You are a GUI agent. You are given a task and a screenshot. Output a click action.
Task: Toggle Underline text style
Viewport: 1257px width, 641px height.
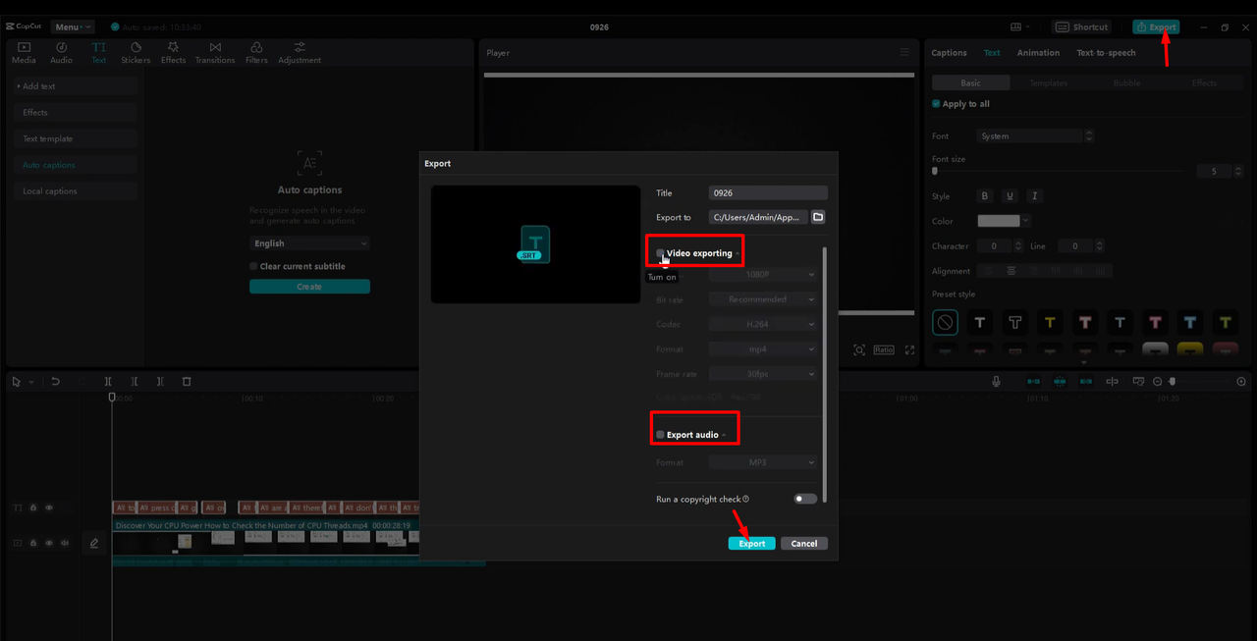1010,196
